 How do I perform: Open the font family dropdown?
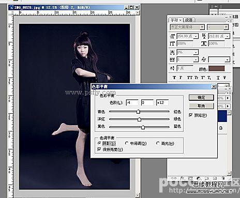tap(202, 27)
